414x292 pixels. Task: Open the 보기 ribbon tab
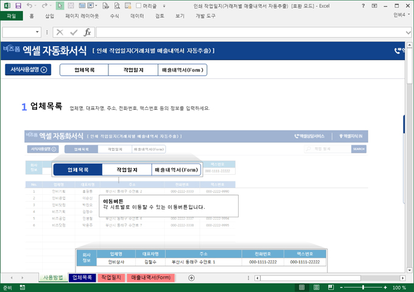[180, 16]
